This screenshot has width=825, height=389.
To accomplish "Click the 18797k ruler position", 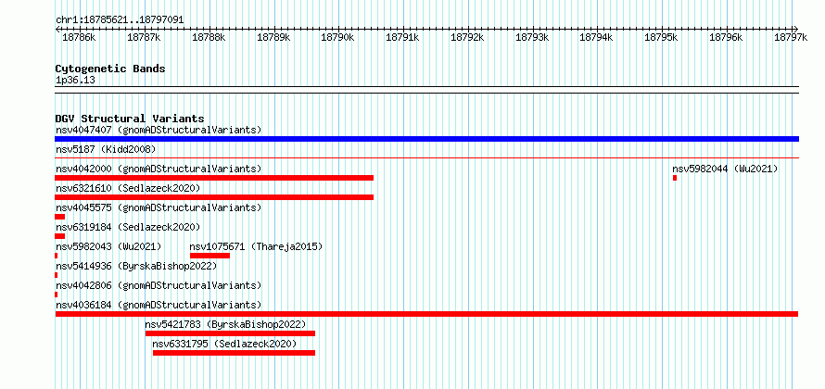I will 791,37.
